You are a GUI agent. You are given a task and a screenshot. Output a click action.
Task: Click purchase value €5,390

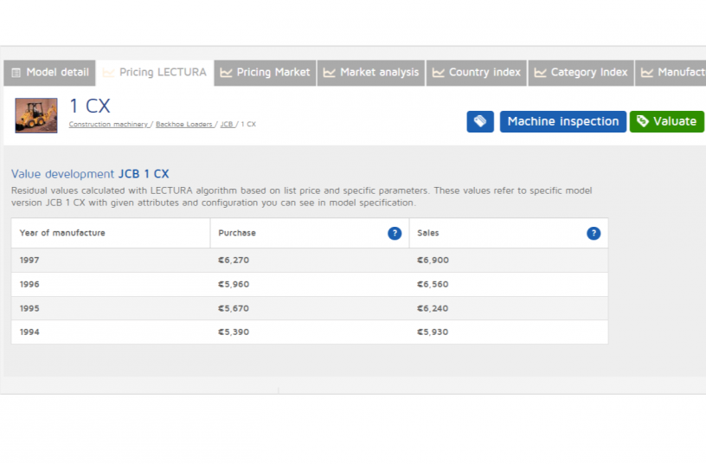(234, 332)
